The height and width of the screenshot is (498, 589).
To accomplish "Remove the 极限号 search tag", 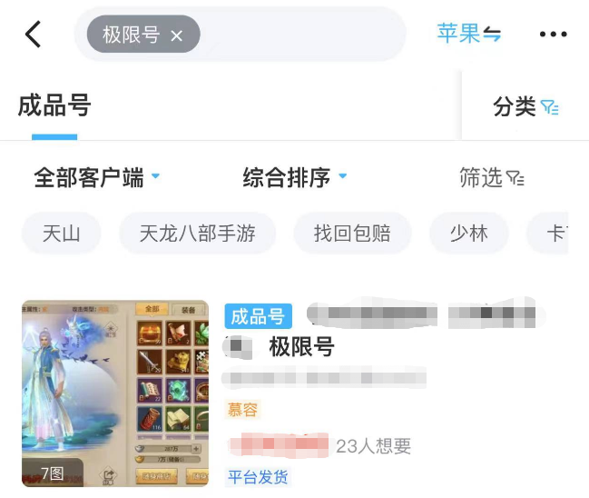I will coord(176,36).
